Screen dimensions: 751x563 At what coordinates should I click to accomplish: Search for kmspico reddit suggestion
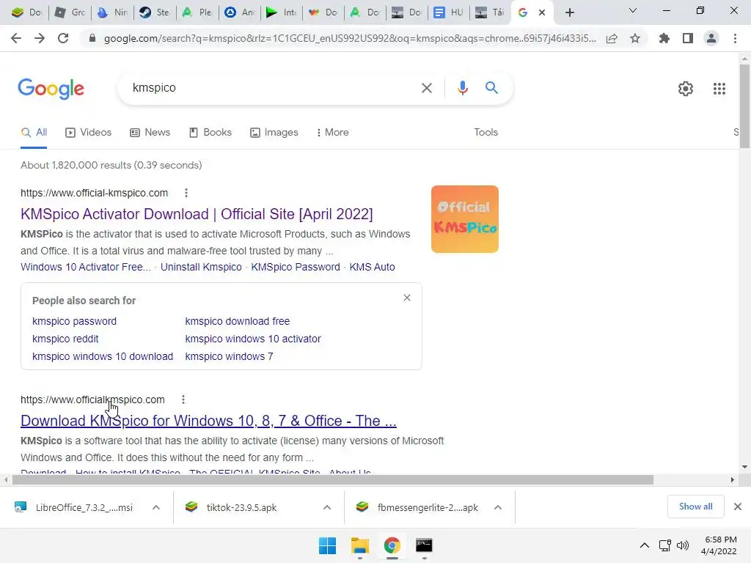(x=65, y=339)
